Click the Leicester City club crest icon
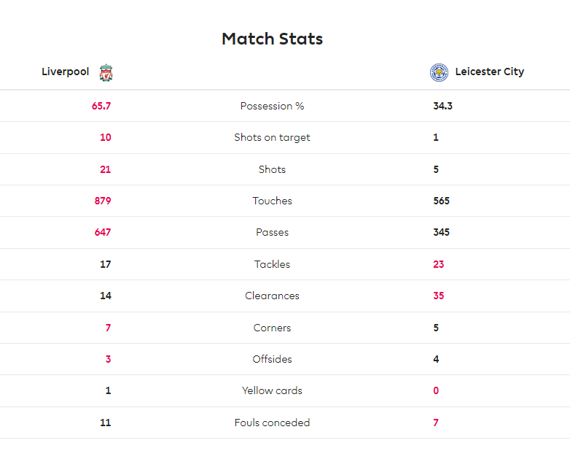 pyautogui.click(x=439, y=72)
